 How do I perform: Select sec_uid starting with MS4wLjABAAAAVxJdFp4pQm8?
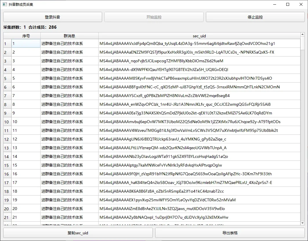[x=199, y=43]
